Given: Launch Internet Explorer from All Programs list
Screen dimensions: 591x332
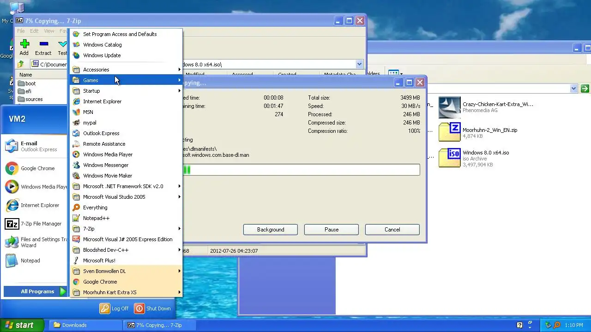Looking at the screenshot, I should click(x=126, y=101).
